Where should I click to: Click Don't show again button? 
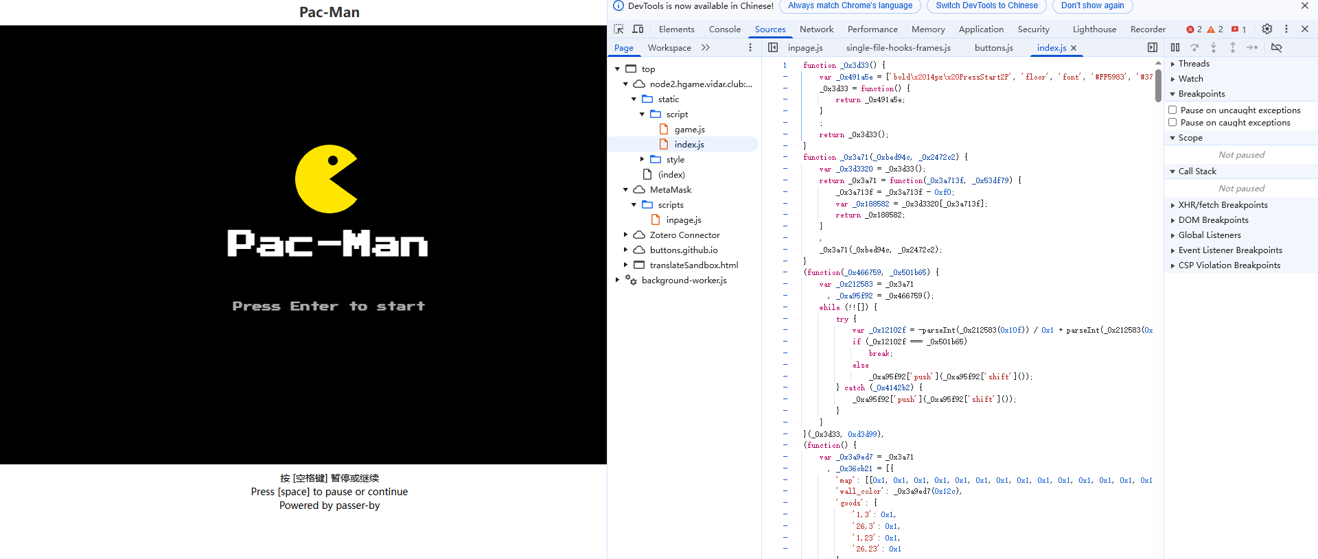[x=1092, y=5]
